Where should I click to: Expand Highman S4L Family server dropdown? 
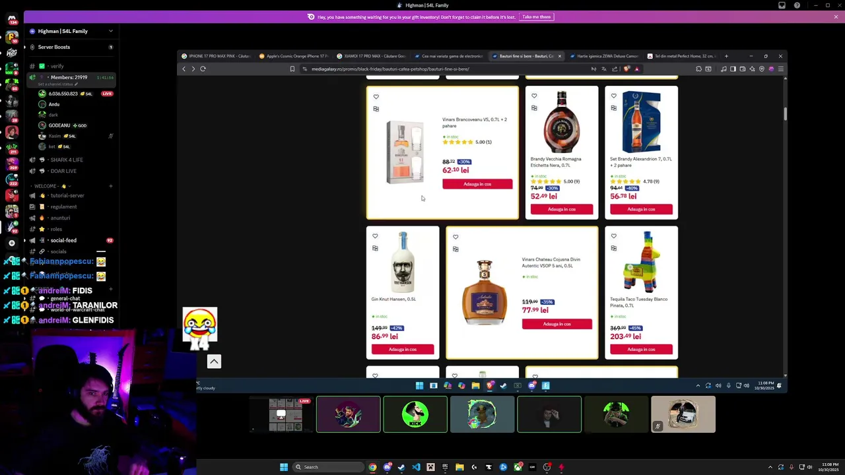coord(110,31)
